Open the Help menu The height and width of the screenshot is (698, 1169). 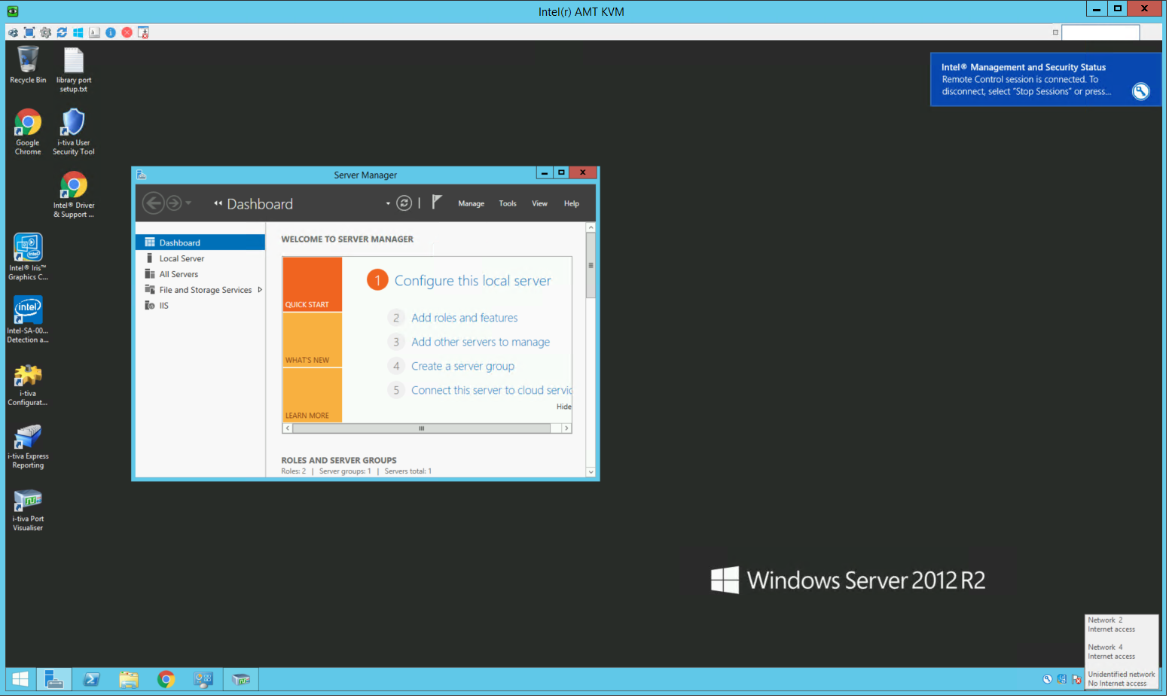(x=572, y=204)
